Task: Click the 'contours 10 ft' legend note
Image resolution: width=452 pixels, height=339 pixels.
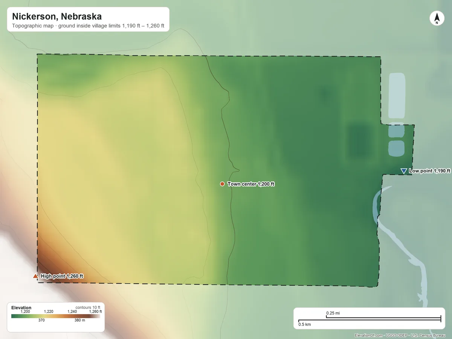Action: (x=88, y=307)
